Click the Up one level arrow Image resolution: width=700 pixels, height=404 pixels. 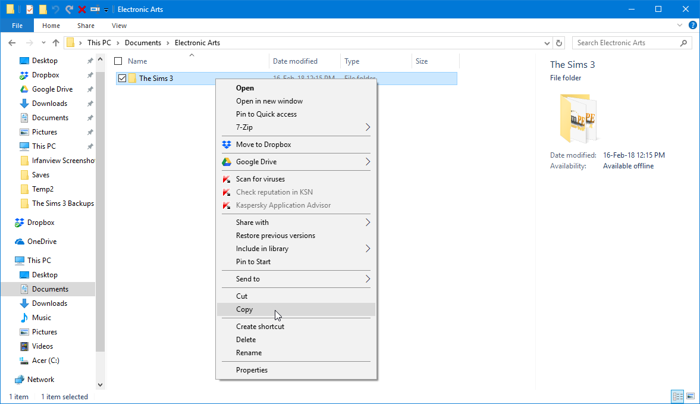[56, 43]
